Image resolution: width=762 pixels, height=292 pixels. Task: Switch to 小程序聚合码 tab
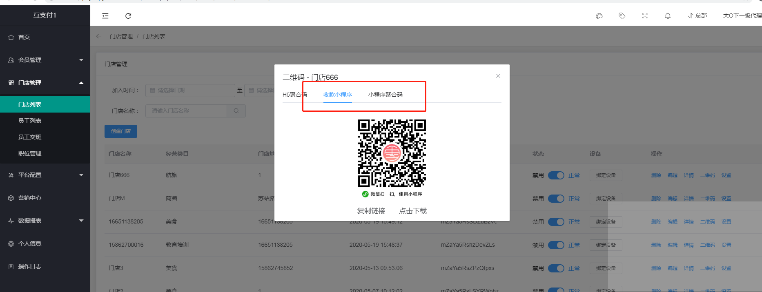[385, 95]
